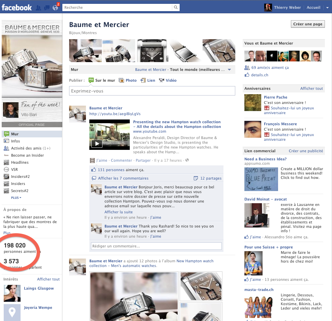The image size is (332, 321).
Task: Choose Vidéo publish option
Action: tap(168, 80)
